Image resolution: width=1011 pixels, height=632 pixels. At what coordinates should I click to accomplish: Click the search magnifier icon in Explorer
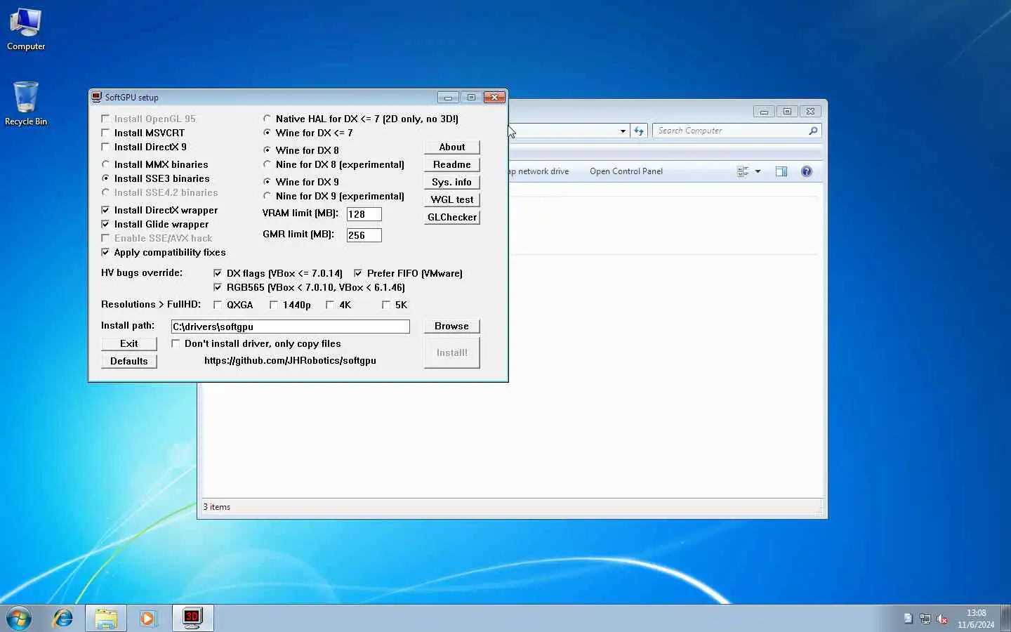click(813, 131)
